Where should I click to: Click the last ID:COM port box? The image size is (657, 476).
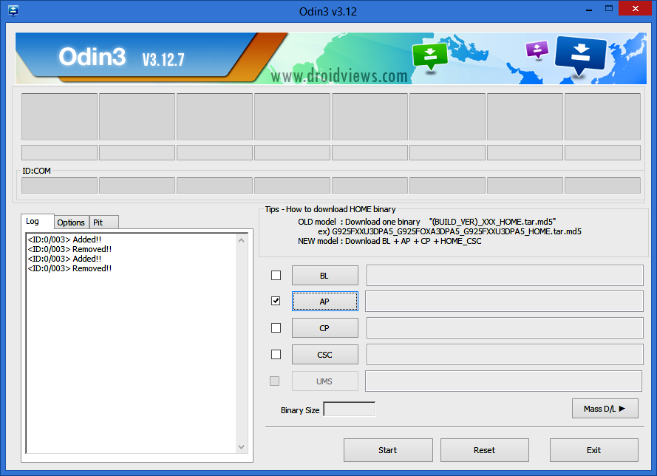(602, 186)
